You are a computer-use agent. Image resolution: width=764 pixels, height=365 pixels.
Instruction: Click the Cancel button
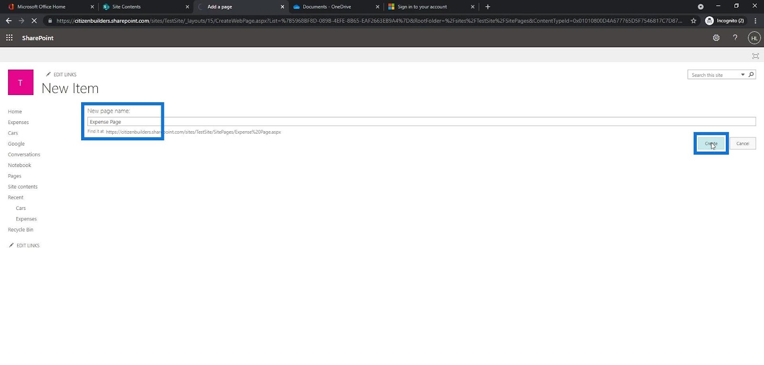(743, 143)
